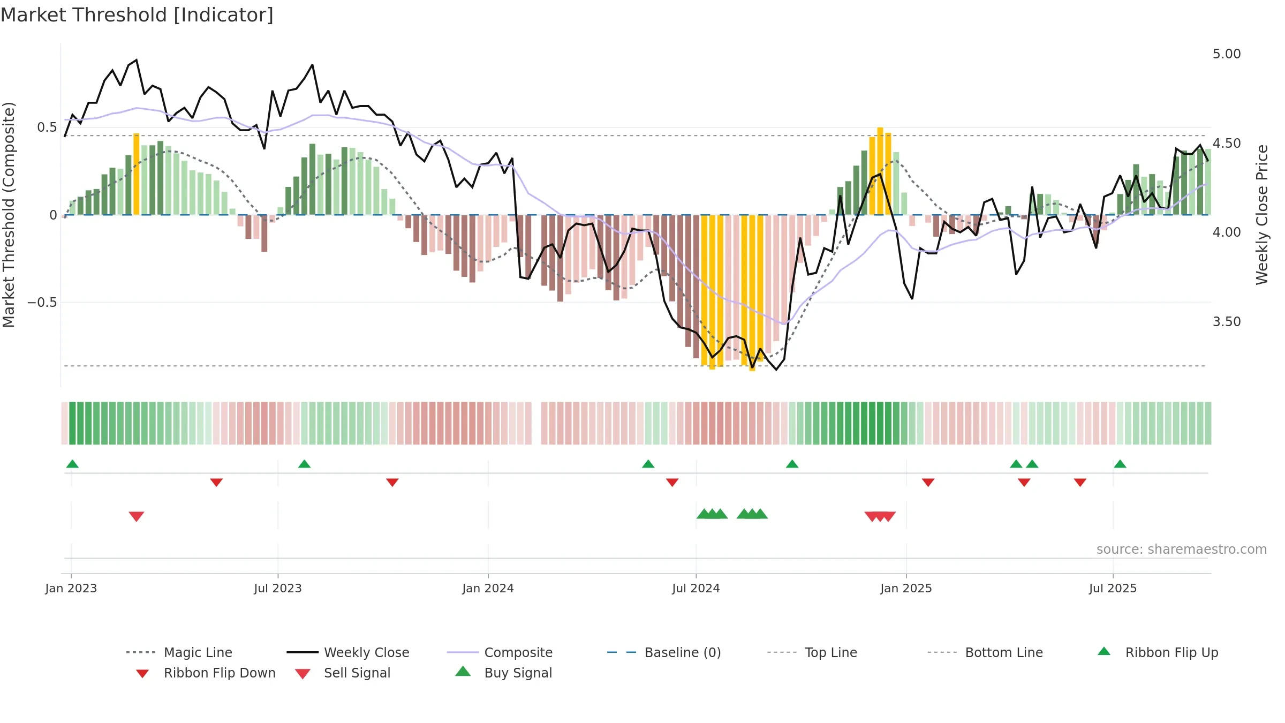
Task: Toggle the Composite legend entry
Action: point(500,652)
